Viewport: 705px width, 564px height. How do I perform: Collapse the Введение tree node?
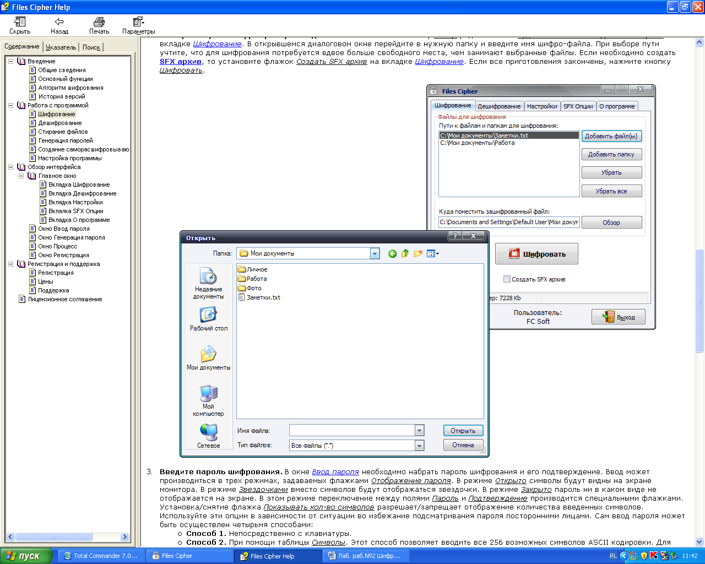tap(10, 61)
